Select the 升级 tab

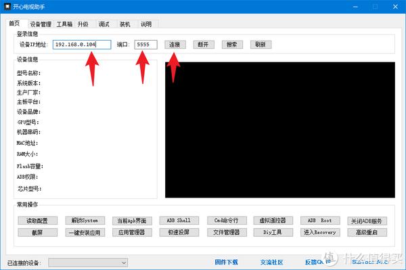click(83, 24)
